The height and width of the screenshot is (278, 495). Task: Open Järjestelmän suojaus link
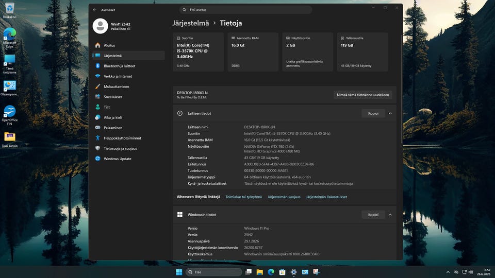click(x=284, y=197)
